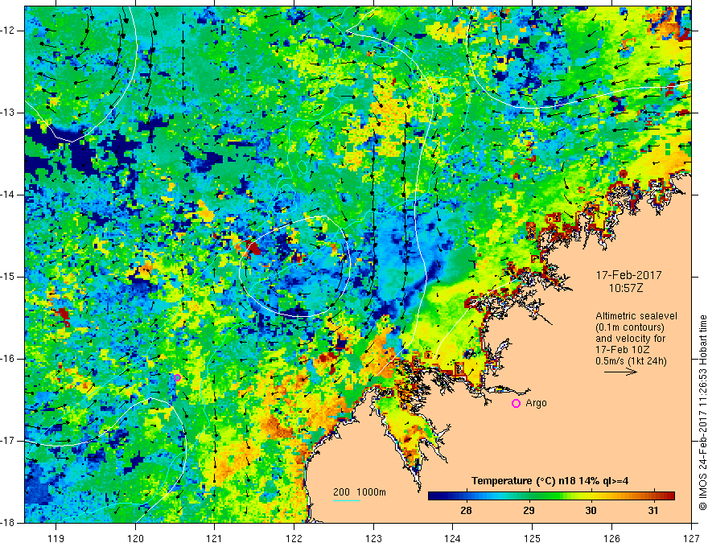This screenshot has width=708, height=547.
Task: Click the latitude label '-12'
Action: pos(8,31)
